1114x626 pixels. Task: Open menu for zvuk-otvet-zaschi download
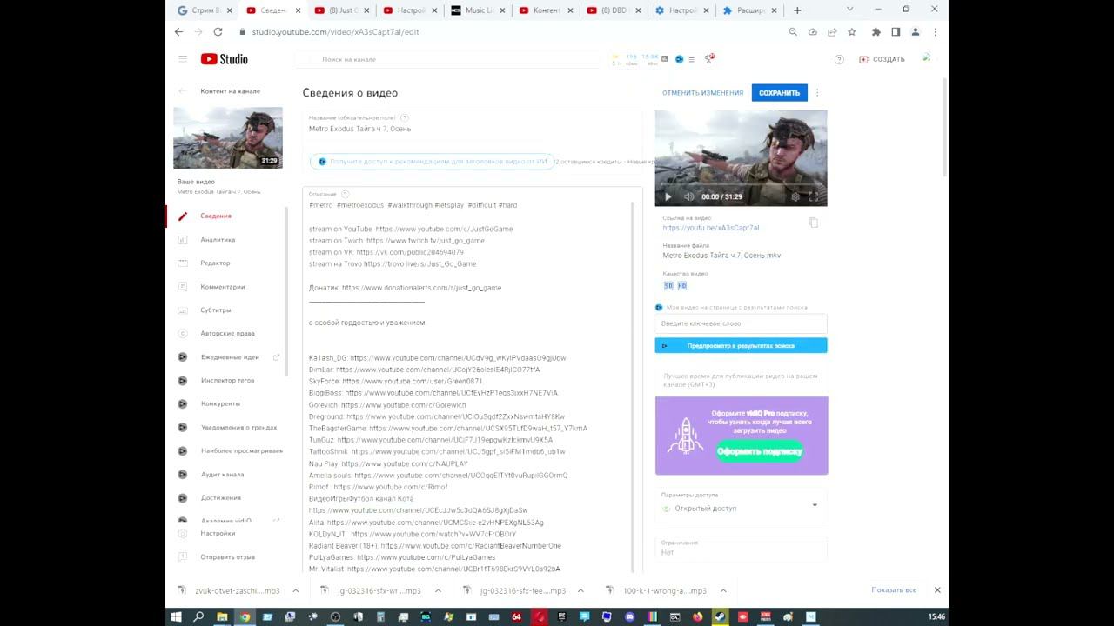pyautogui.click(x=296, y=591)
